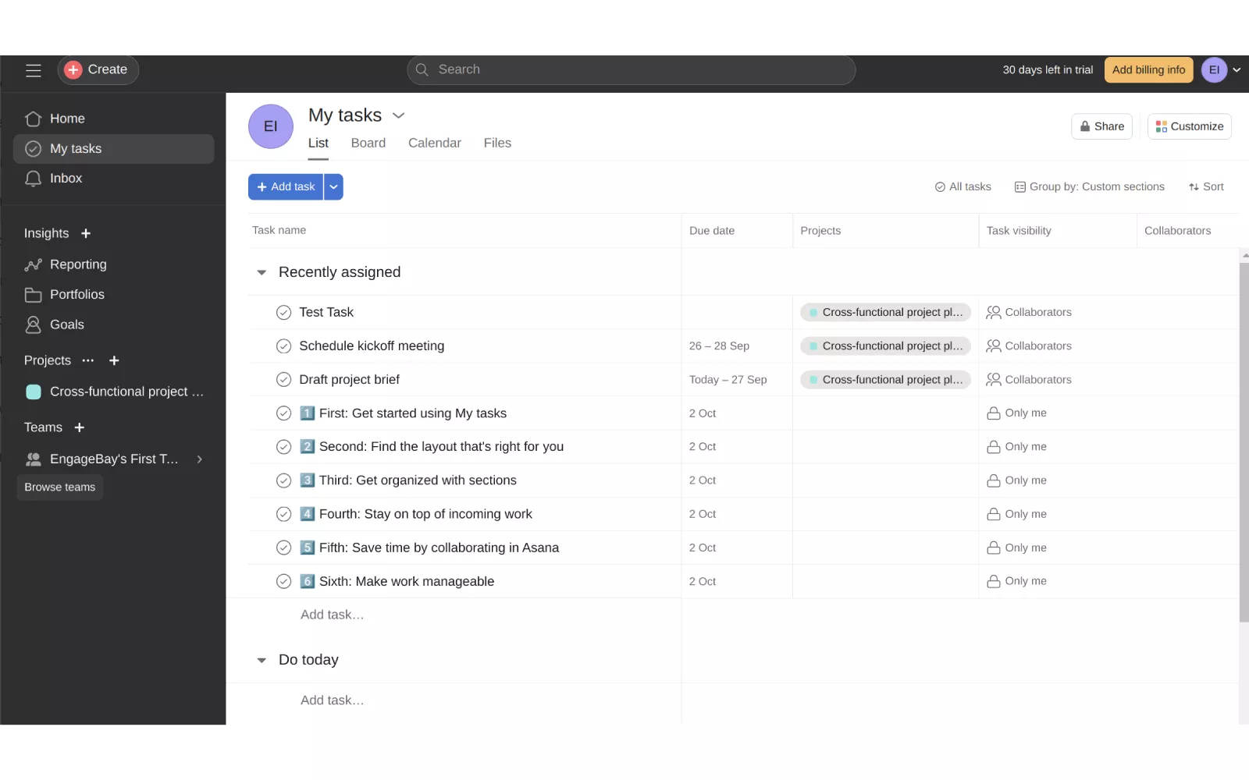Mark Test Task as complete
Image resolution: width=1249 pixels, height=780 pixels.
point(283,313)
